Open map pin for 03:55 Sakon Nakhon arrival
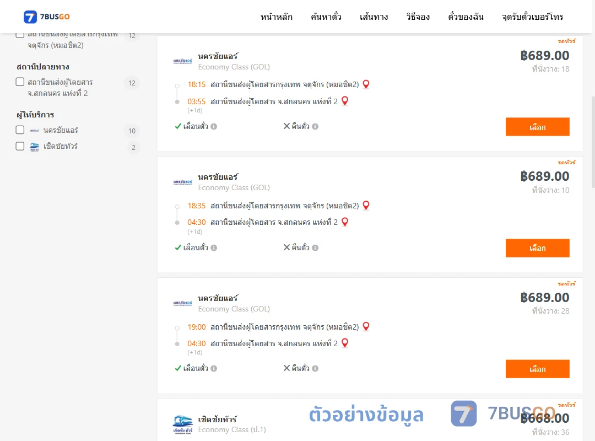Screen dimensions: 595x441 344,101
